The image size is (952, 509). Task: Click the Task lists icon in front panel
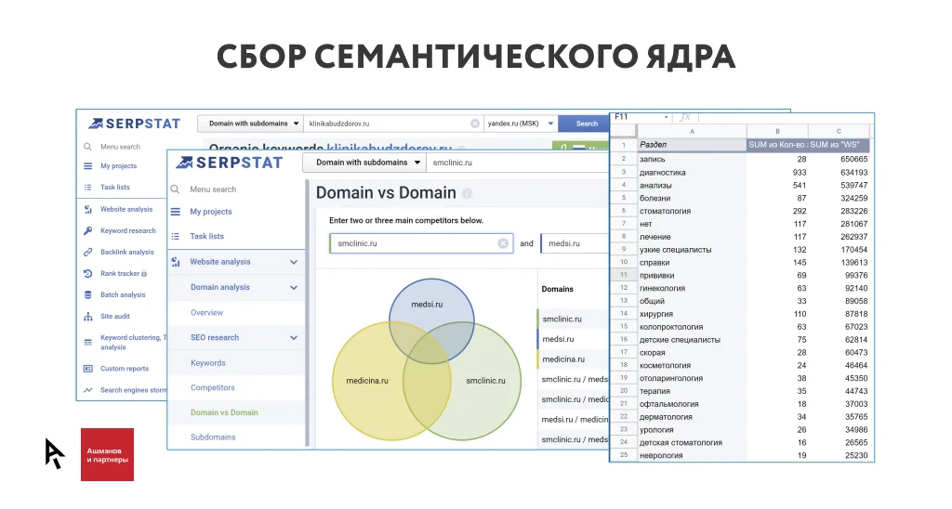[x=175, y=236]
